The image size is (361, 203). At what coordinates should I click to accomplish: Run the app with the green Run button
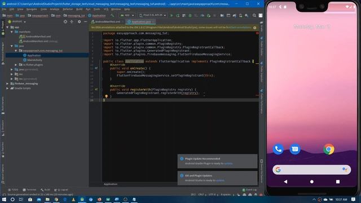(171, 15)
